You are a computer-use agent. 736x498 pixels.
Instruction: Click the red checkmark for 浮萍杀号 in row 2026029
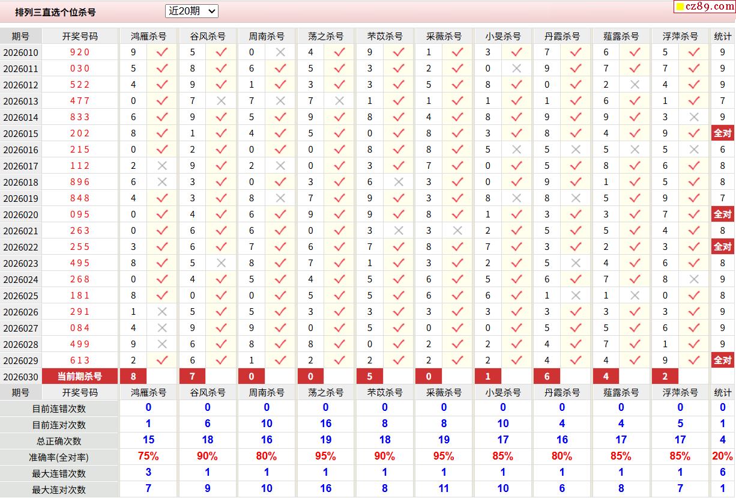(695, 360)
